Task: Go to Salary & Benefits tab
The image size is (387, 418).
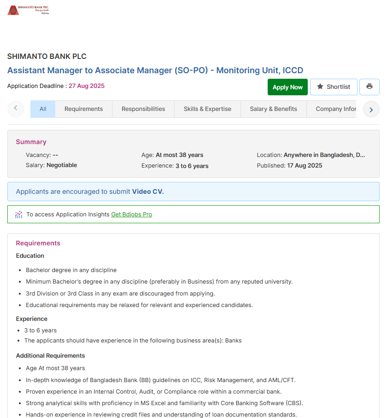Action: pyautogui.click(x=273, y=109)
